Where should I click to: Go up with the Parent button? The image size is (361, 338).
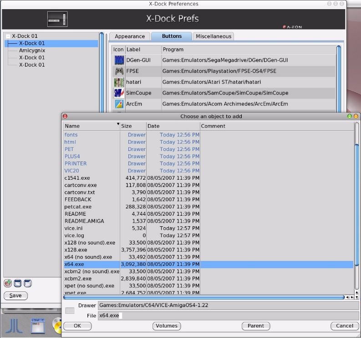(x=256, y=326)
